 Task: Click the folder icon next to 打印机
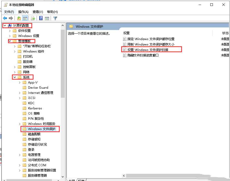pos(19,57)
